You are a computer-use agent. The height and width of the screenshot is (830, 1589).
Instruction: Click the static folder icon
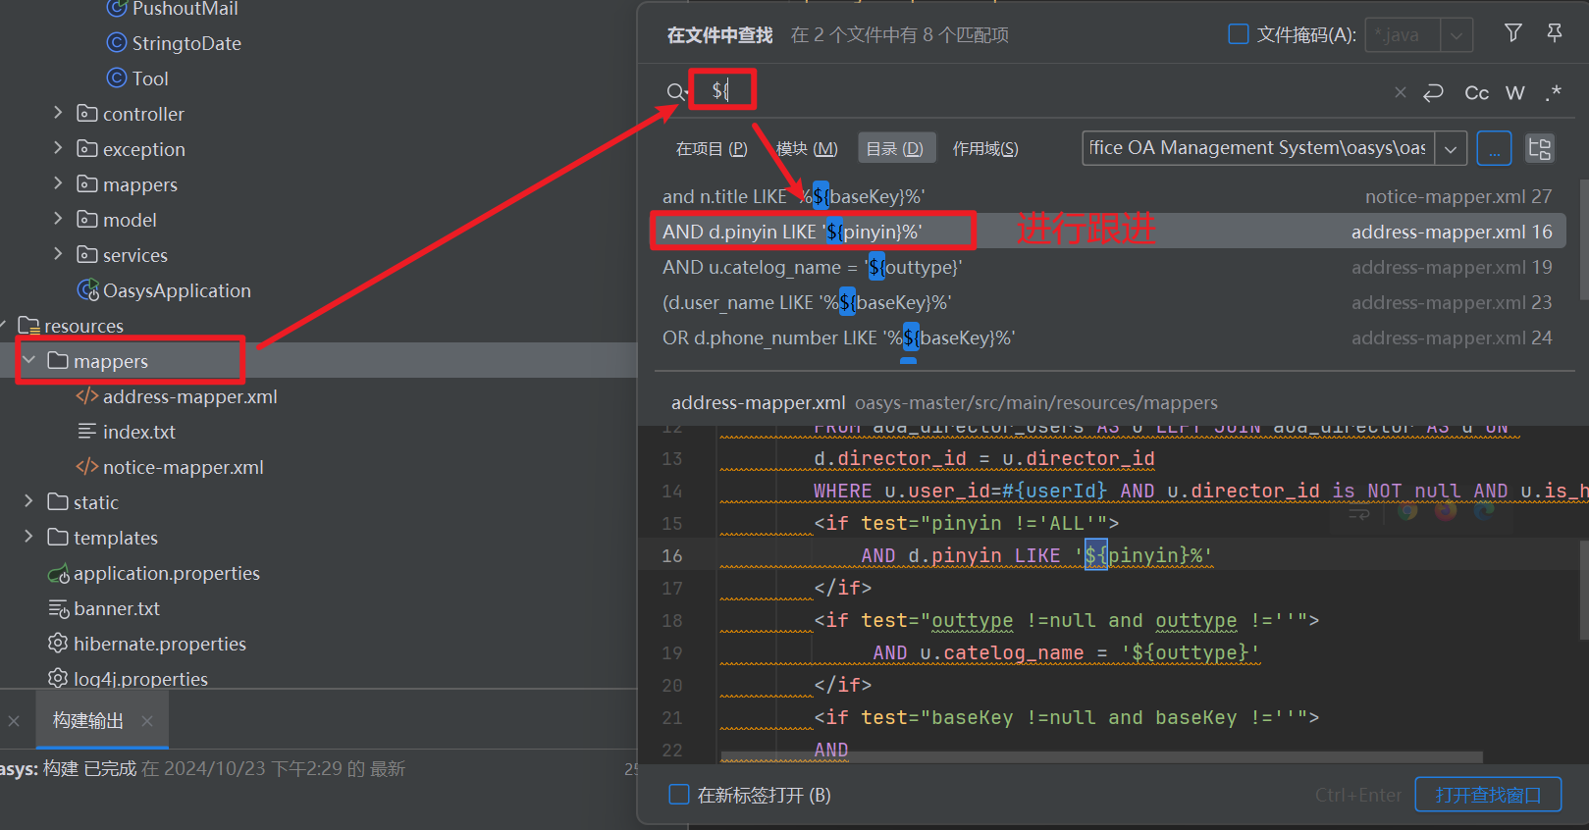58,501
